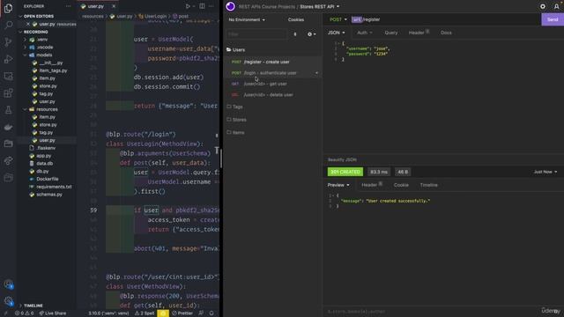Image resolution: width=564 pixels, height=317 pixels.
Task: Click the Insomnia logo icon
Action: point(231,6)
